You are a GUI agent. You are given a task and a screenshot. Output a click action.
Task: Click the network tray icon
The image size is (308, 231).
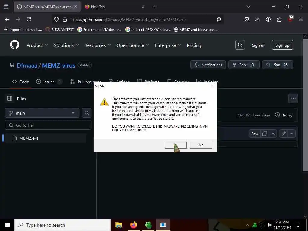tap(262, 225)
